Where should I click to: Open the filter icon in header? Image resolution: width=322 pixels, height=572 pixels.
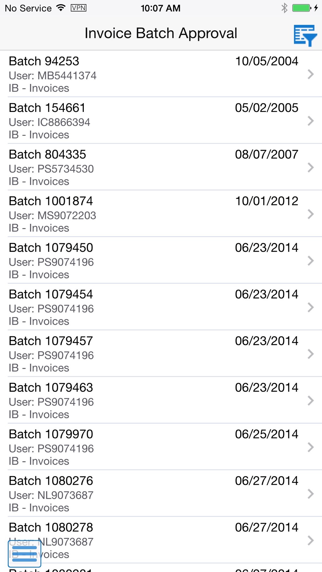305,35
